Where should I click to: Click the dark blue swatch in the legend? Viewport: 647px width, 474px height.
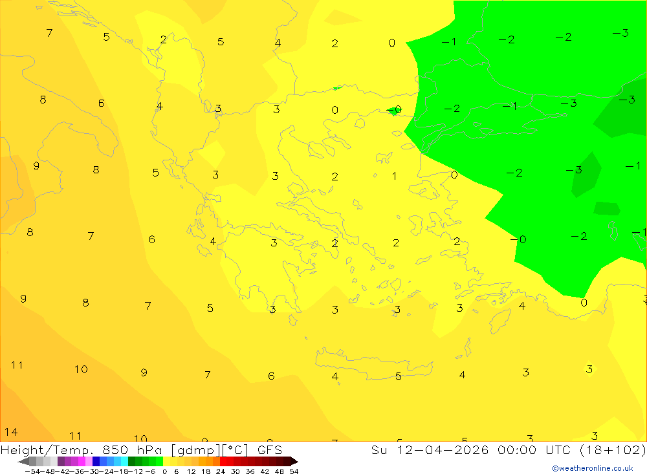pos(96,461)
